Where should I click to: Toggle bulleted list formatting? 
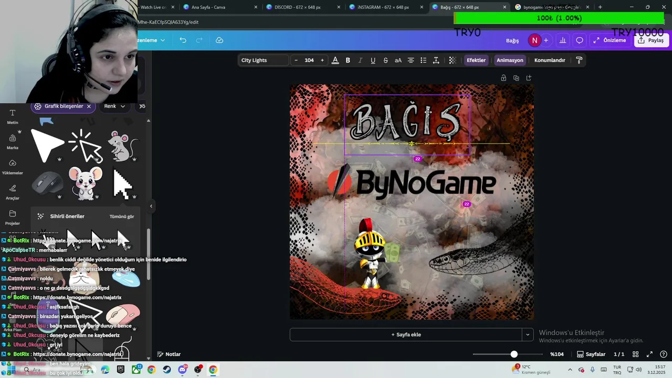pos(423,60)
